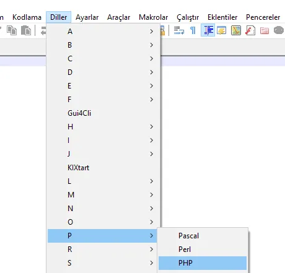The width and height of the screenshot is (285, 273).
Task: Toggle the Word wrap toolbar icon
Action: point(179,30)
